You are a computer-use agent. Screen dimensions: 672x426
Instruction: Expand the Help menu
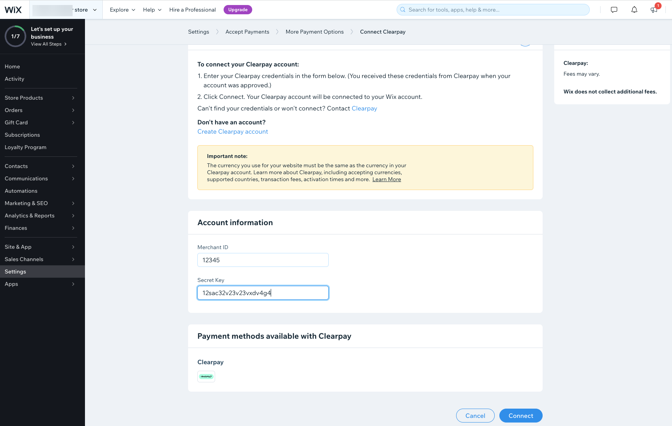(152, 10)
